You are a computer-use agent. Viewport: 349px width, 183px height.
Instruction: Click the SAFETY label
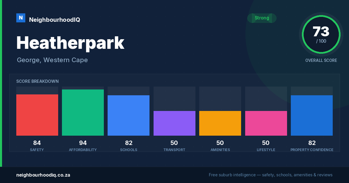pyautogui.click(x=37, y=150)
